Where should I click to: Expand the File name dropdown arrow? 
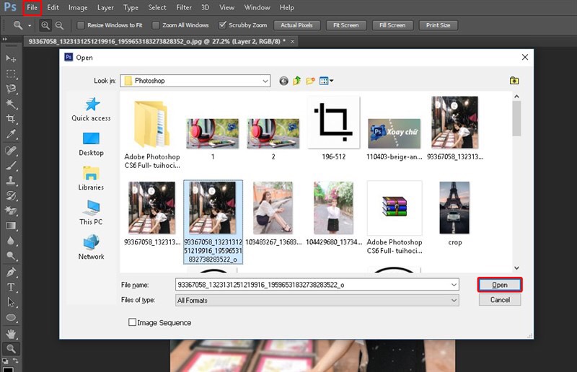pyautogui.click(x=454, y=285)
